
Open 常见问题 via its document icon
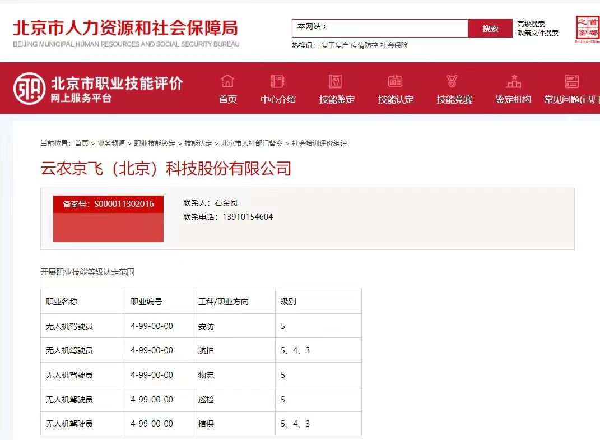(x=571, y=81)
